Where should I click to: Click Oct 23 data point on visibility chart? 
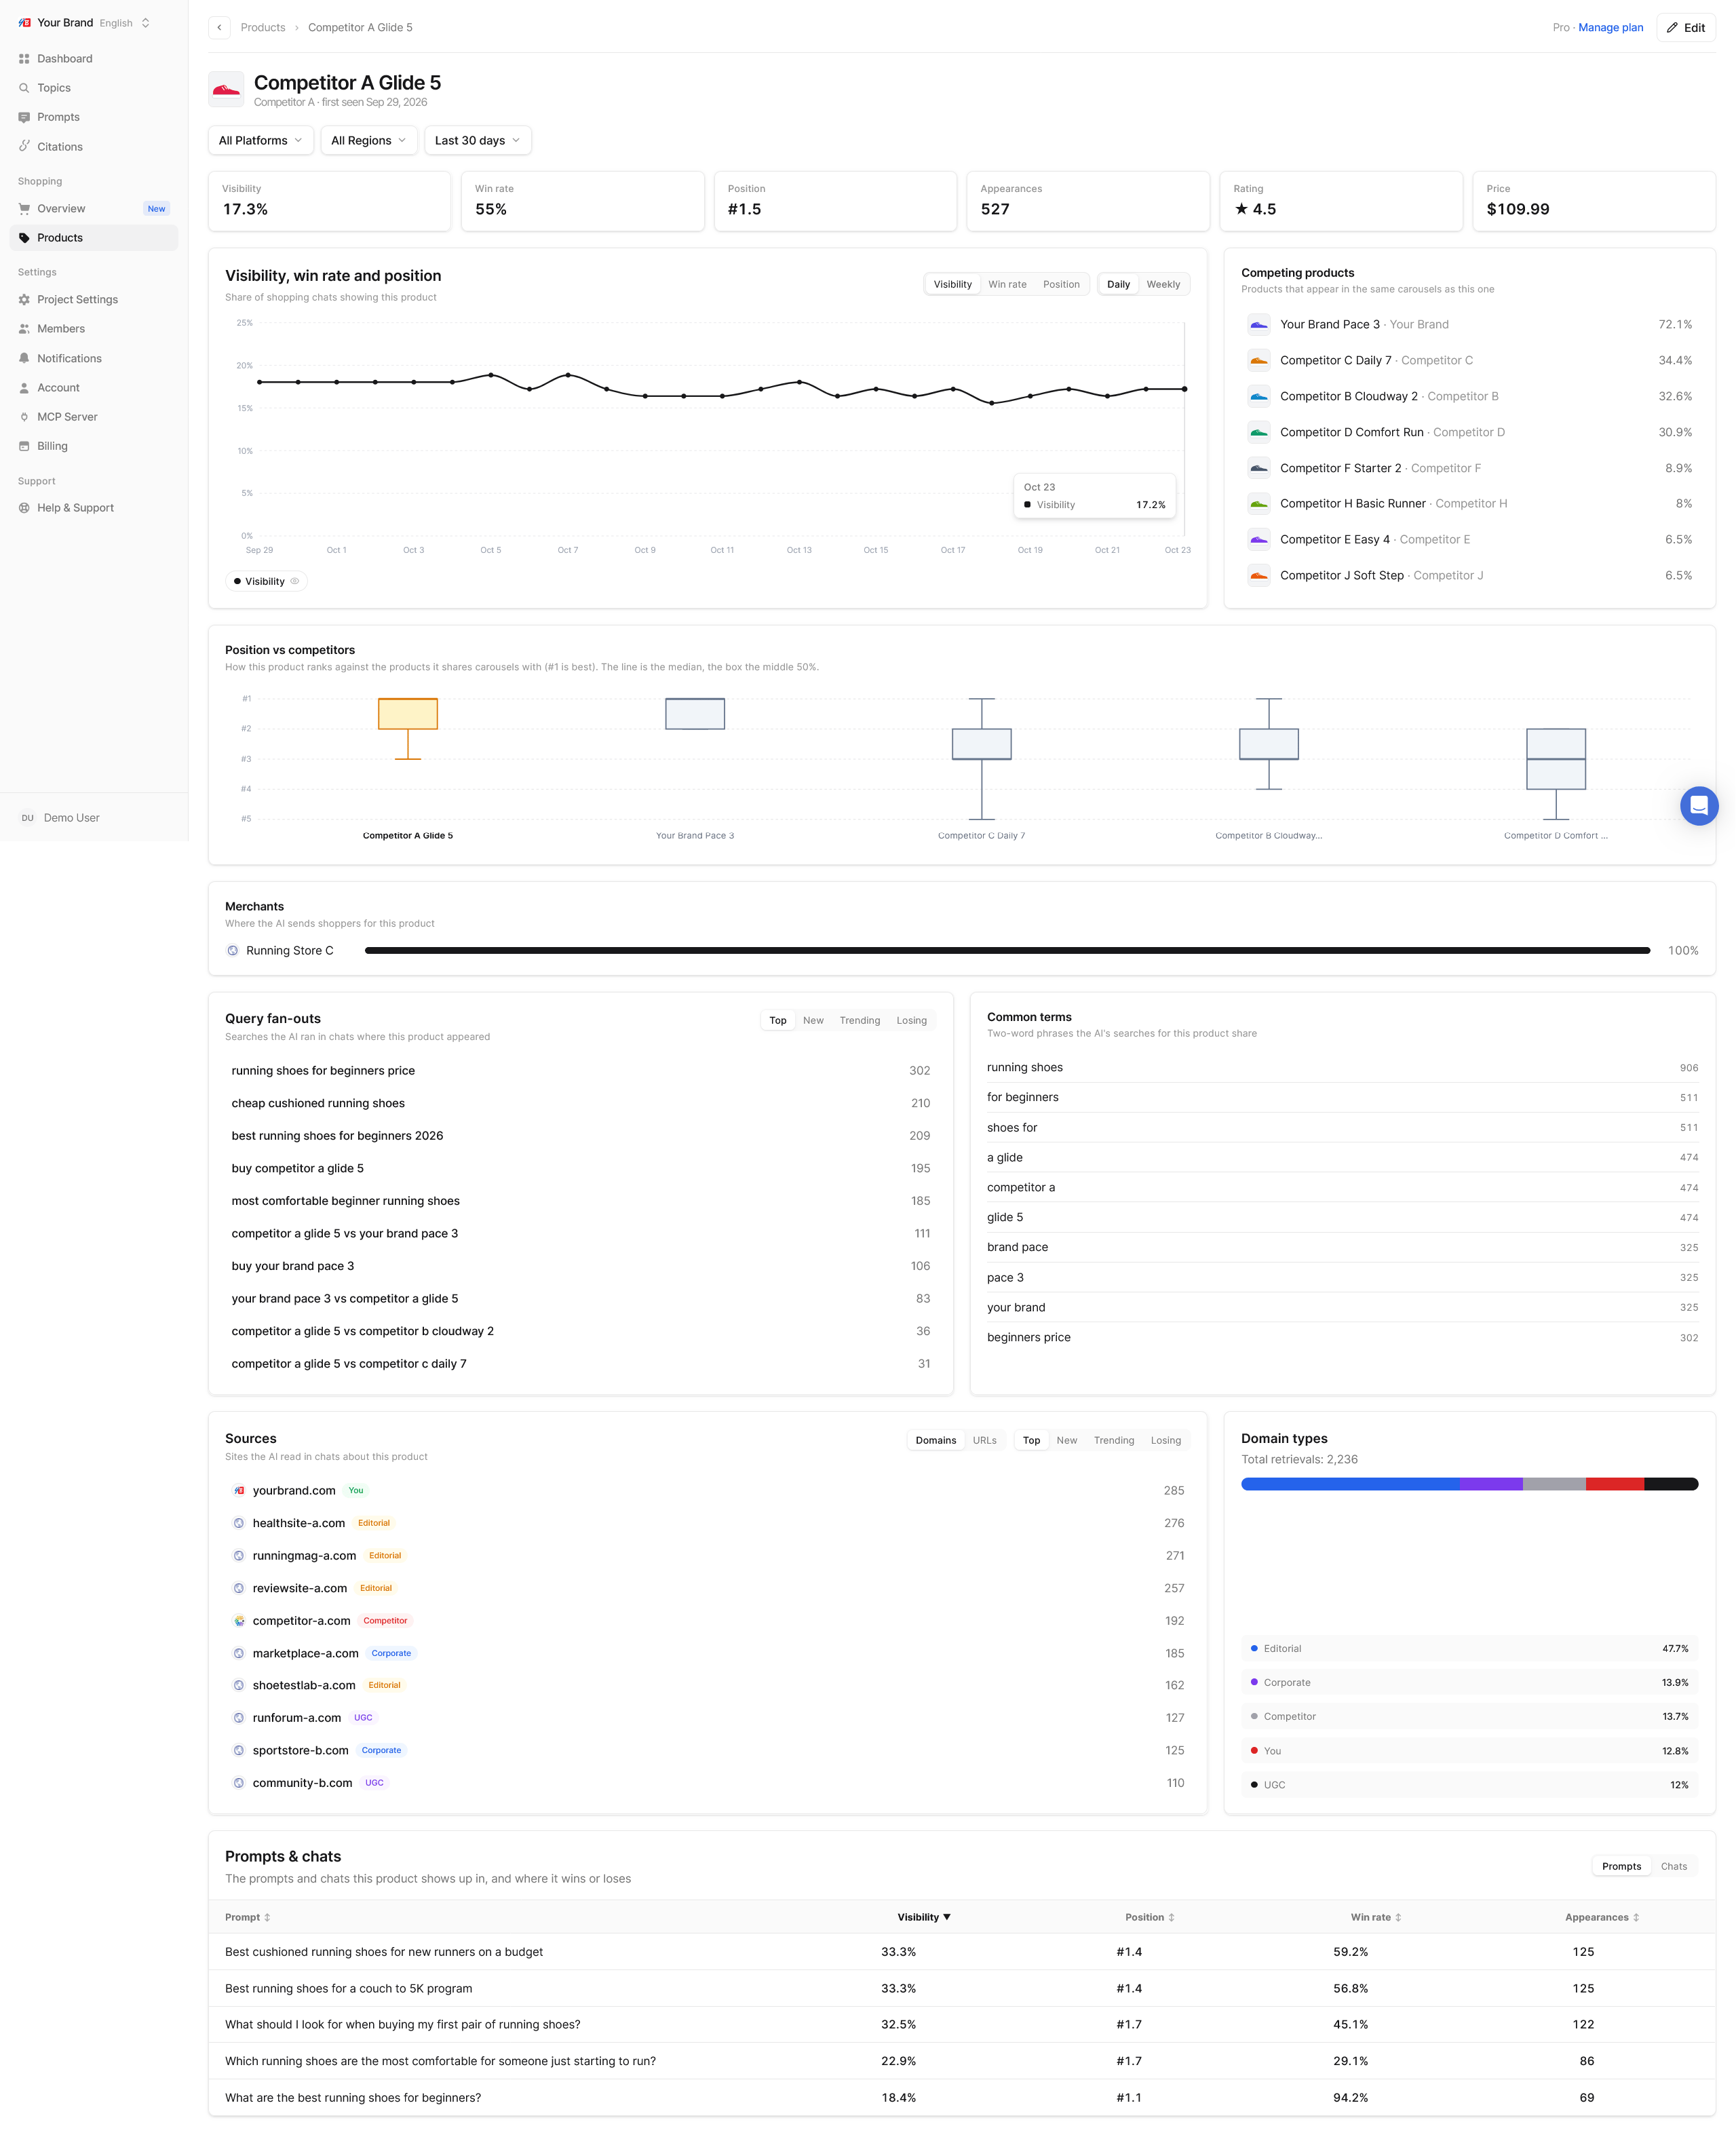point(1184,389)
